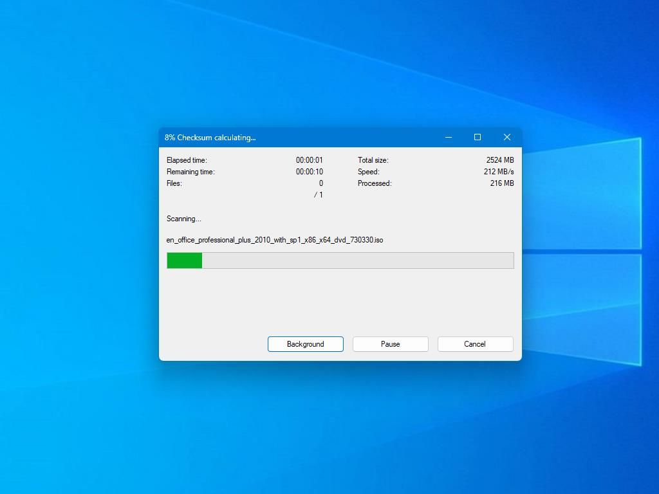
Task: Click the Elapsed time value 00:00:01
Action: (x=309, y=160)
